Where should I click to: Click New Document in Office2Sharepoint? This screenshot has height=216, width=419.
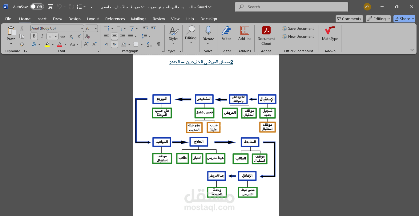coord(298,36)
